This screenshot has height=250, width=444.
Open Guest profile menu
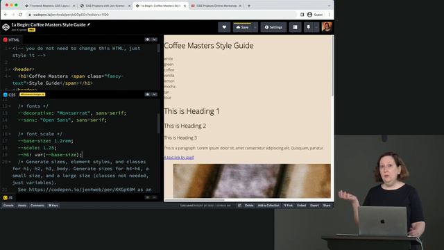click(315, 15)
